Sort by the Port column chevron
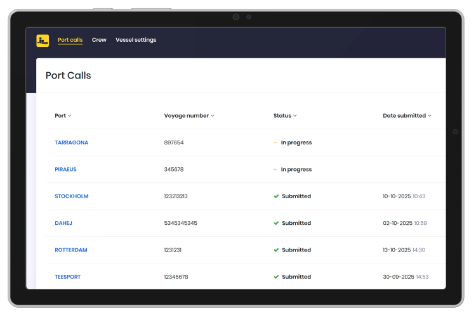The height and width of the screenshot is (323, 476). pos(70,116)
